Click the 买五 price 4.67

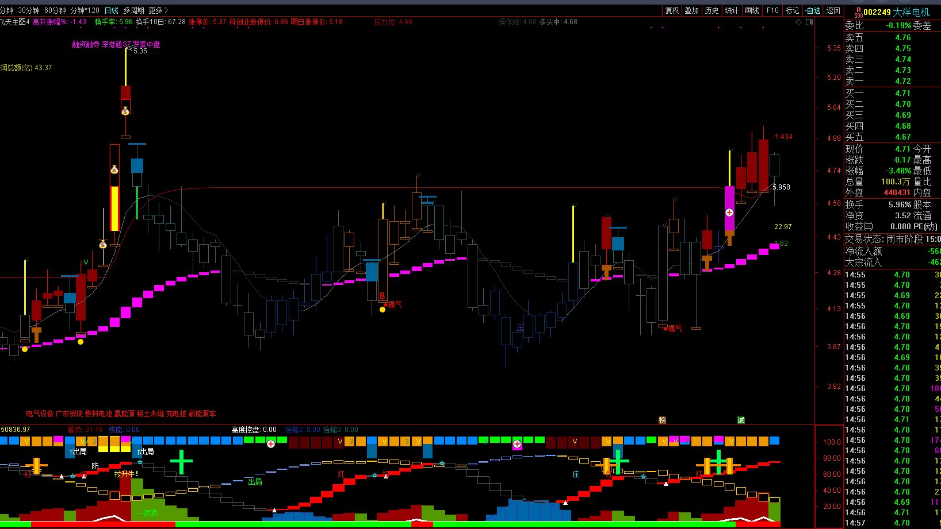coord(903,137)
